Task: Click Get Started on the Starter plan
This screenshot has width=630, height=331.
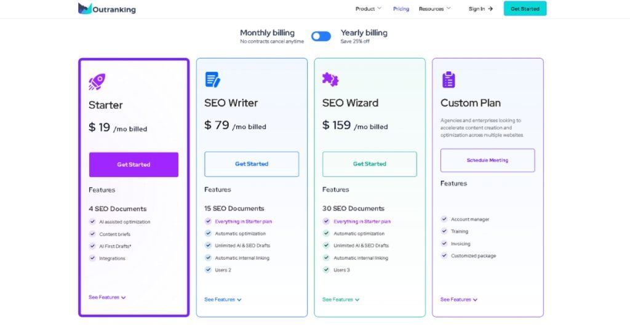Action: (x=134, y=165)
